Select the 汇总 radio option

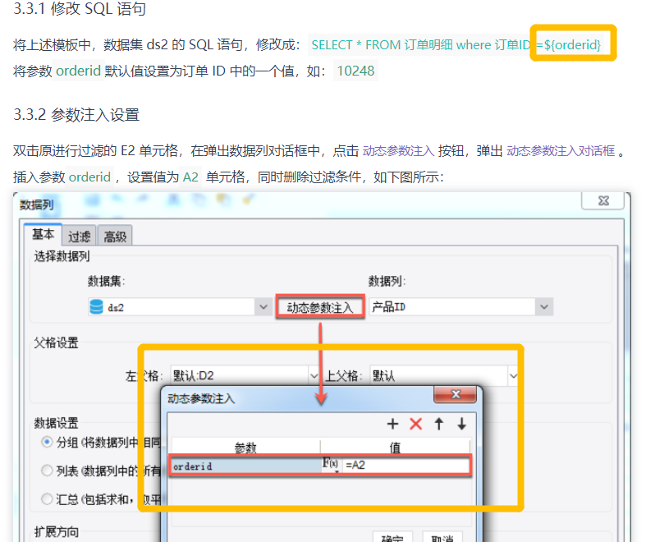pyautogui.click(x=47, y=498)
